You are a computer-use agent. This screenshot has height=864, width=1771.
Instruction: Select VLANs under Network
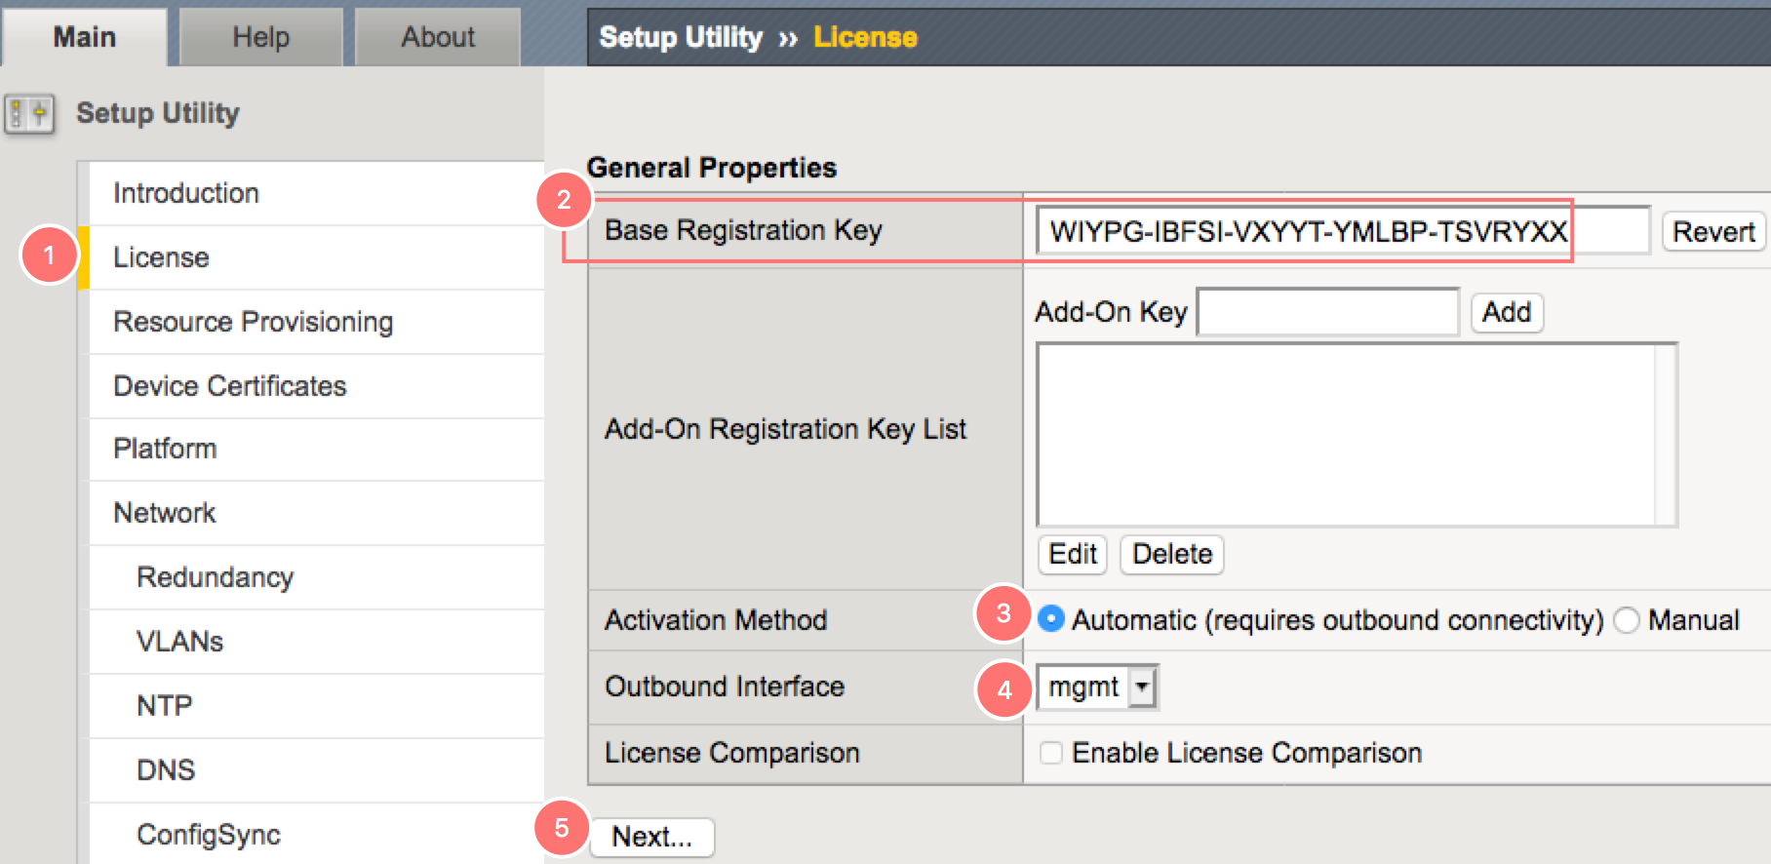pos(180,642)
